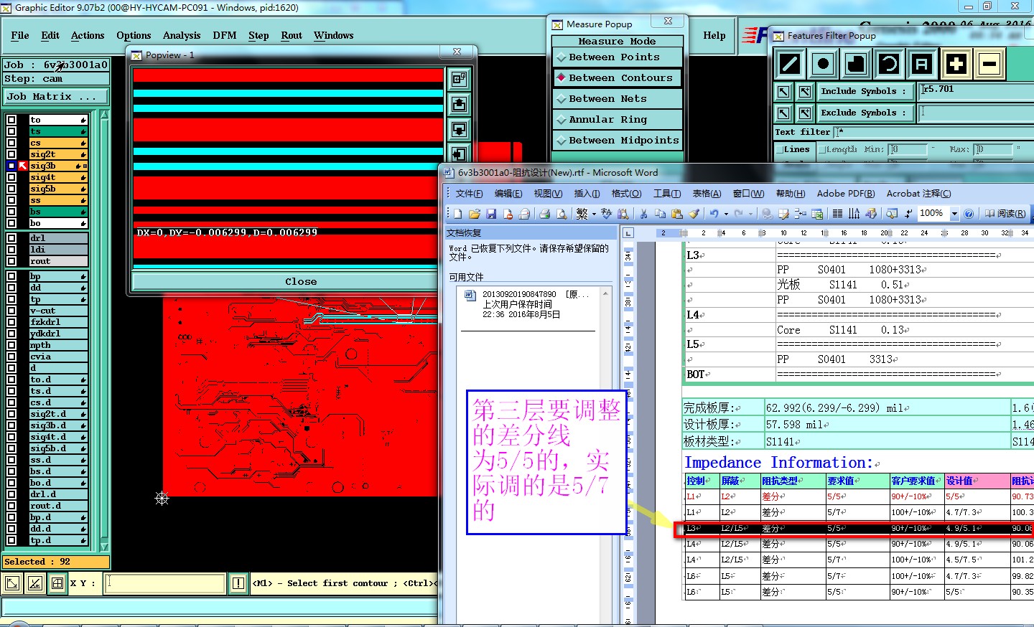Screen dimensions: 1034x627
Task: Select Between Midpoints measure mode
Action: pos(617,141)
